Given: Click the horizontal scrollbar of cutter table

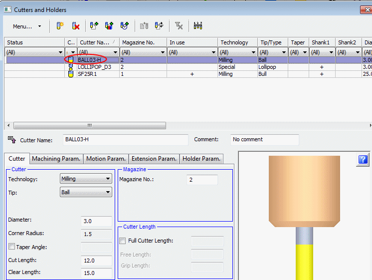Looking at the screenshot, I should tap(90, 126).
